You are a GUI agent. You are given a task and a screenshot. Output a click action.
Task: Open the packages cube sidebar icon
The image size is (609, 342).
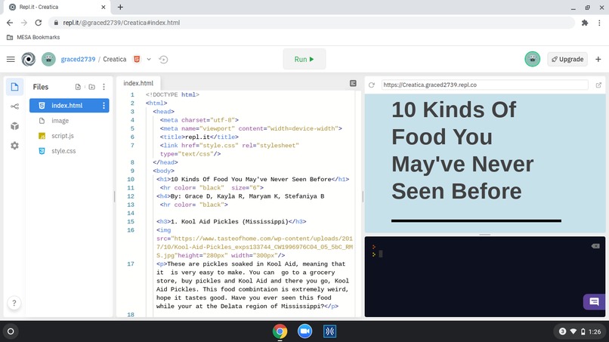point(15,126)
